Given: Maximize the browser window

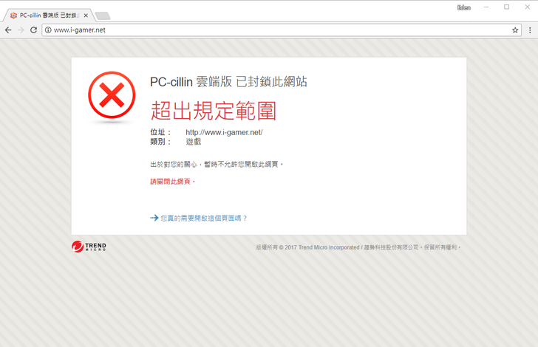Looking at the screenshot, I should [x=506, y=7].
